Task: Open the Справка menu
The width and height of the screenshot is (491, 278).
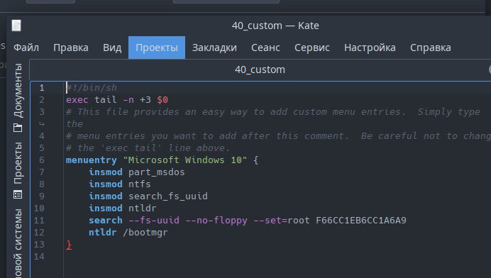Action: point(431,48)
